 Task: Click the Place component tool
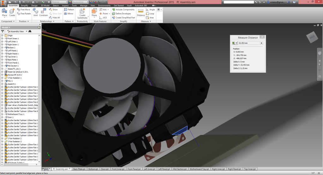[4, 12]
